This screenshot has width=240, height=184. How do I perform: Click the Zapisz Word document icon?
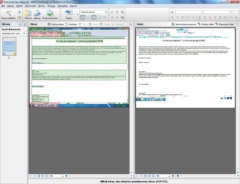click(x=69, y=12)
